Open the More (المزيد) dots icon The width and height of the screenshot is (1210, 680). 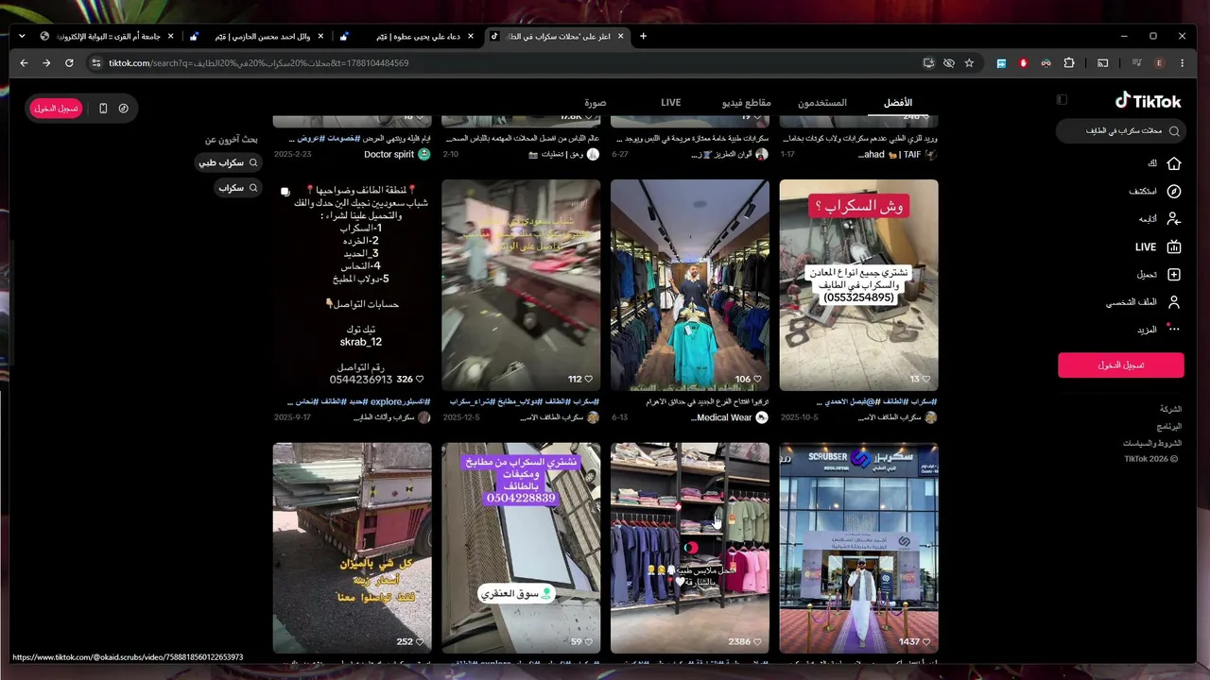[x=1174, y=330]
